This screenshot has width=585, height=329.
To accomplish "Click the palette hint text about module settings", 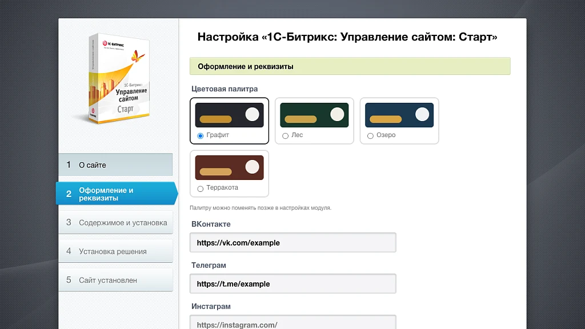I will (x=261, y=208).
